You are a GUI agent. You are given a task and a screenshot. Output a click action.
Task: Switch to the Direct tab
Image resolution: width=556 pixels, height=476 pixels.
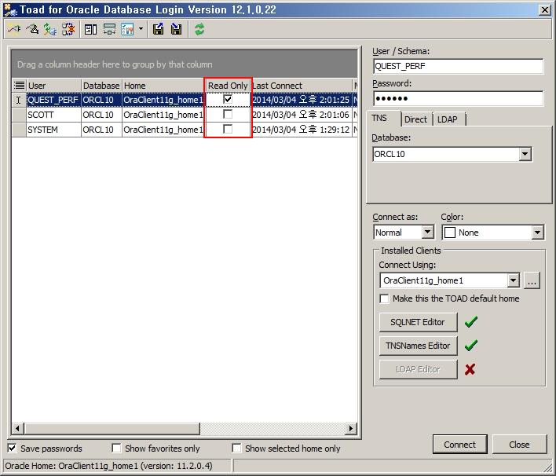click(x=415, y=119)
